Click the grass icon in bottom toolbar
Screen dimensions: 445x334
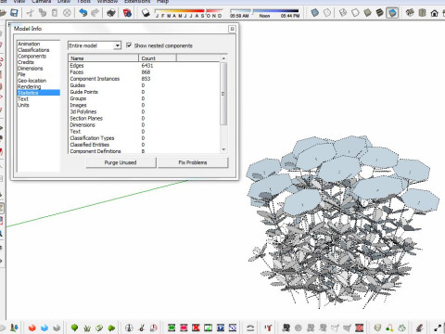87,328
